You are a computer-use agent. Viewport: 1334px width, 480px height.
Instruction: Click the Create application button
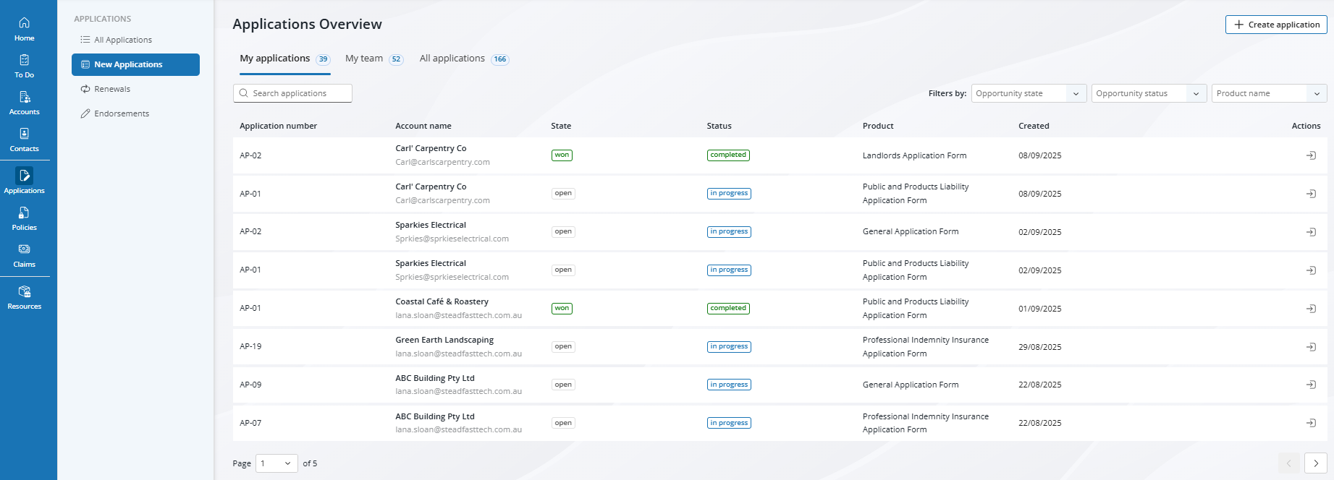1276,25
